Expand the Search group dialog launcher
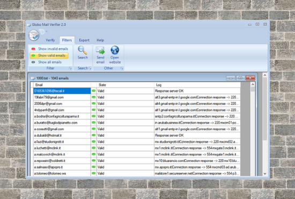Screen dimensions: 295x199 [x=90, y=68]
